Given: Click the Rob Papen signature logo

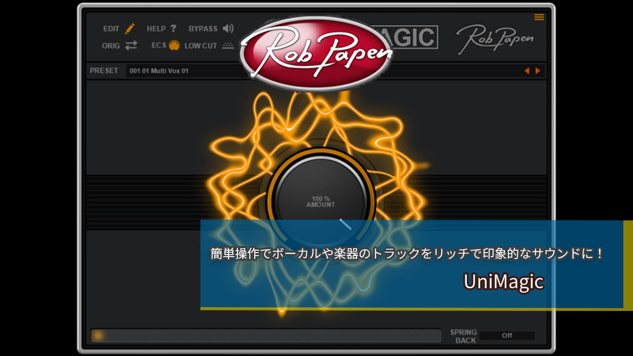Looking at the screenshot, I should (495, 39).
